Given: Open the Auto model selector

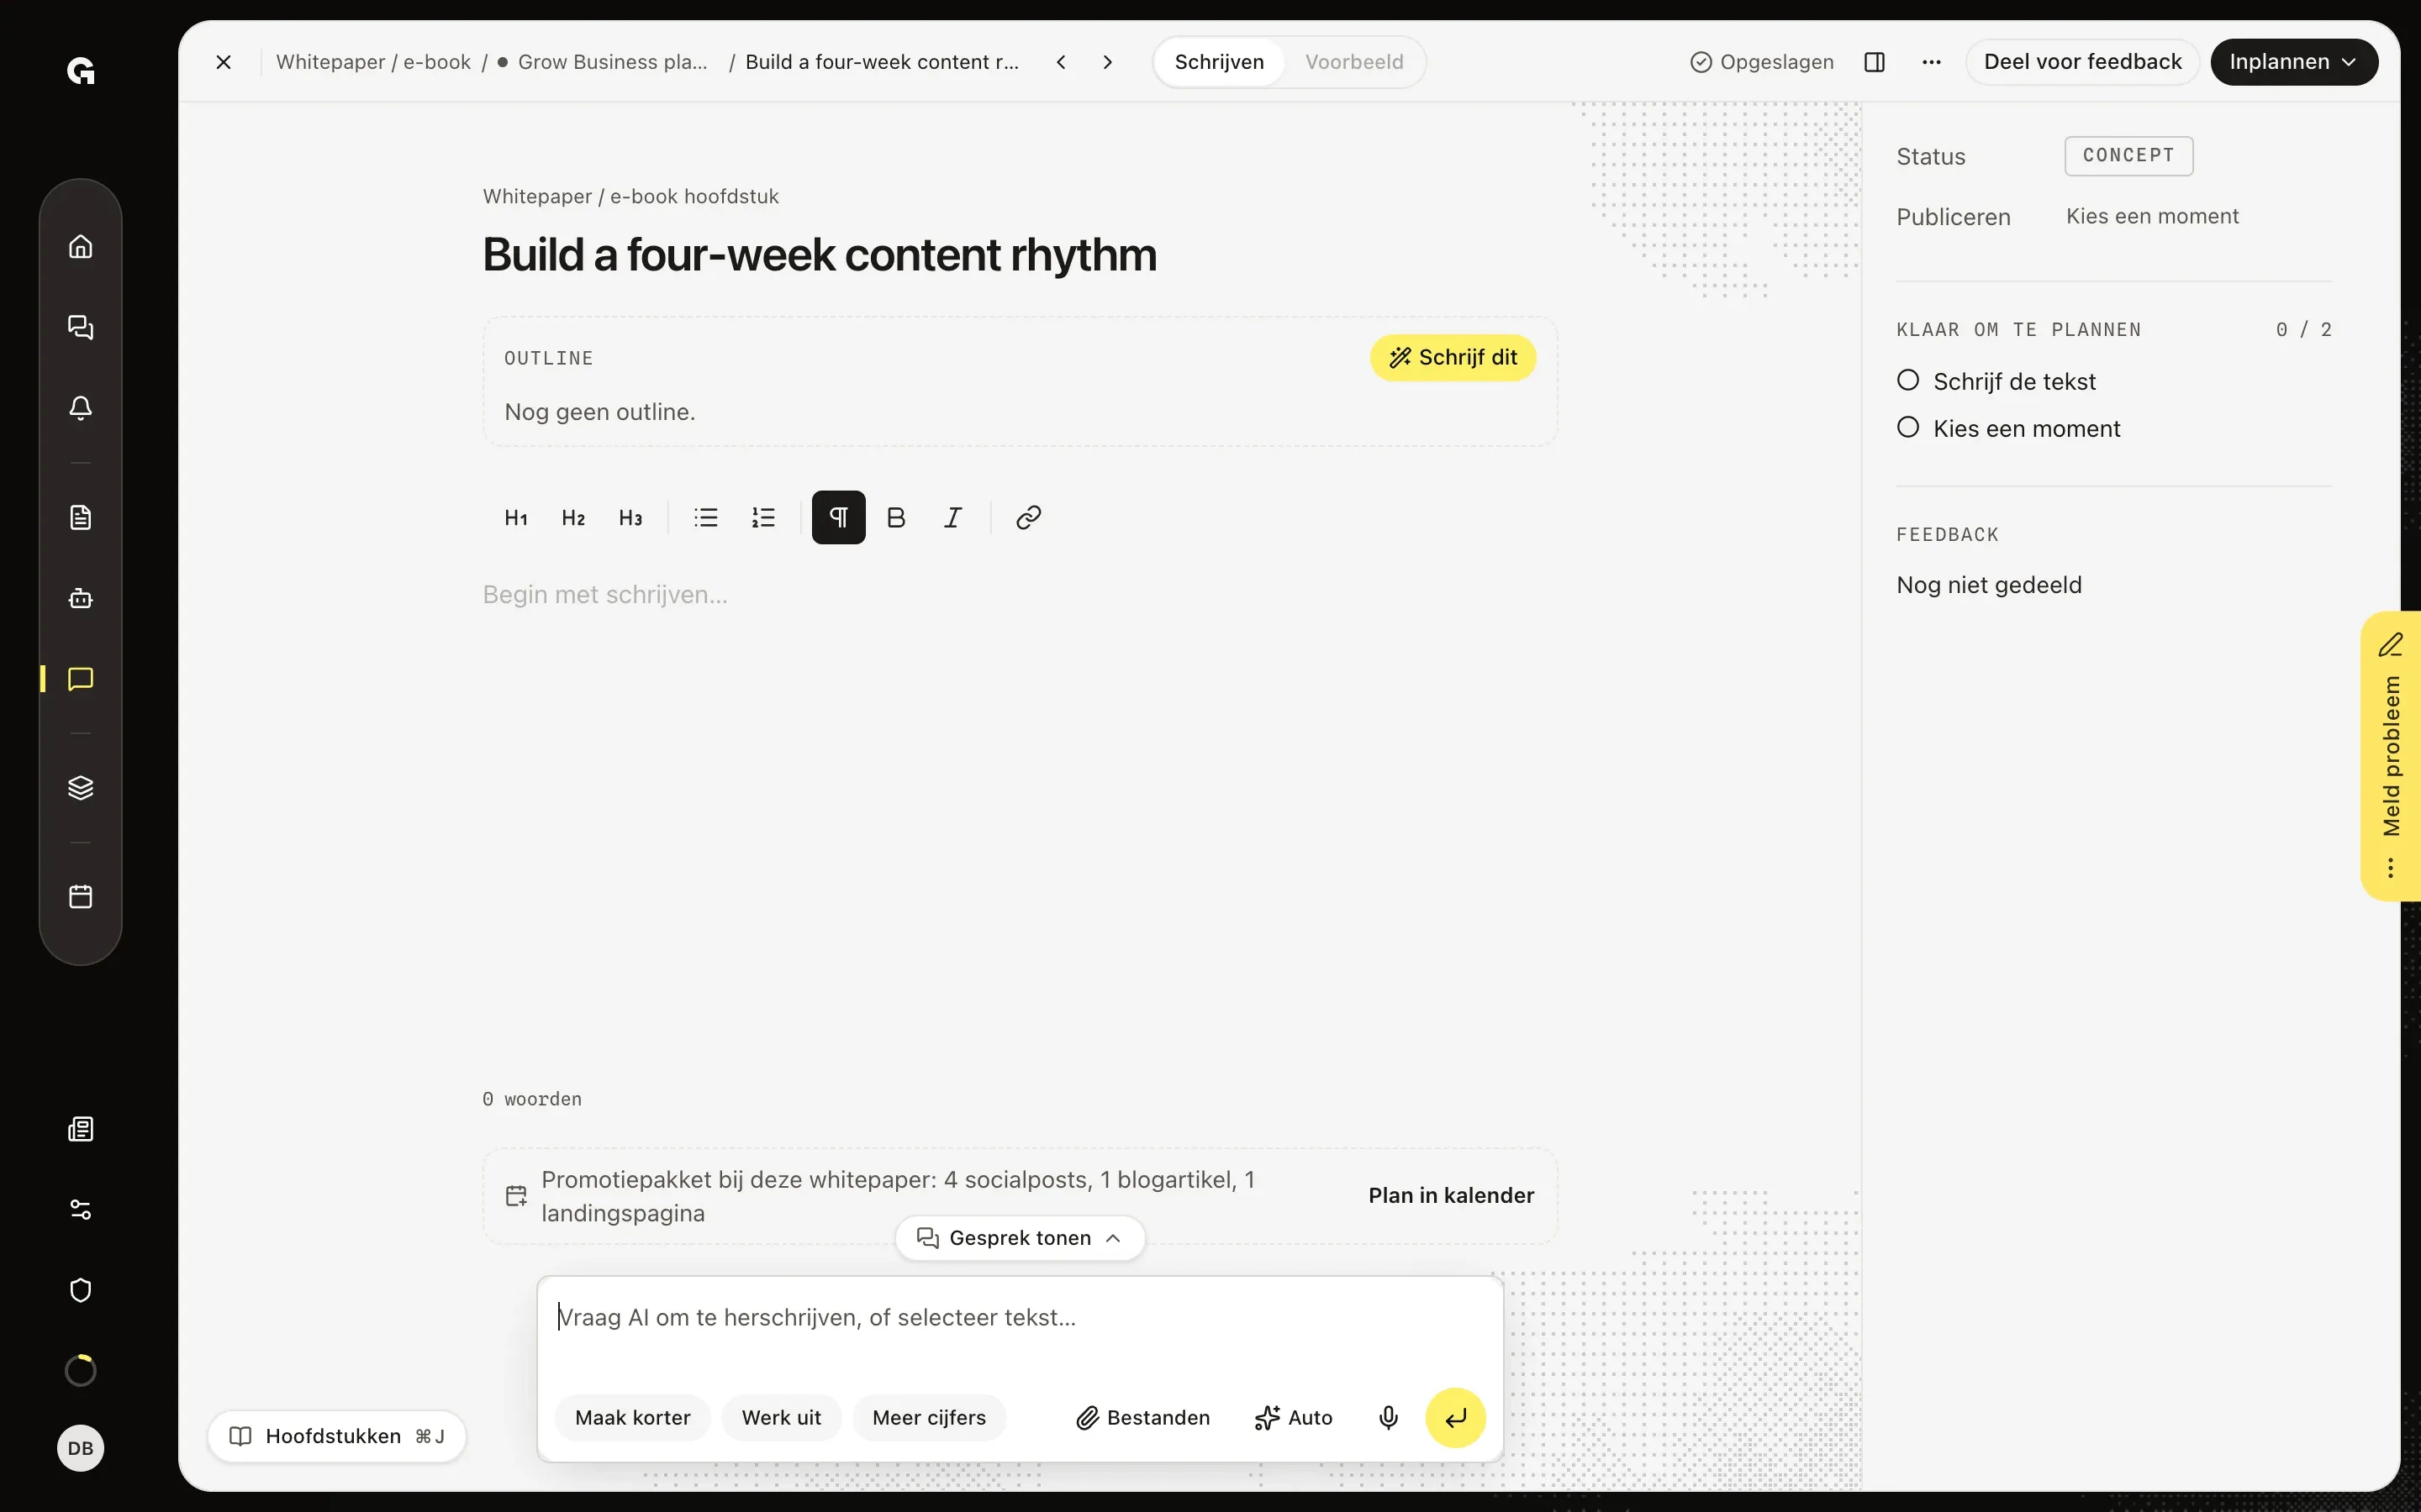Looking at the screenshot, I should pyautogui.click(x=1294, y=1418).
